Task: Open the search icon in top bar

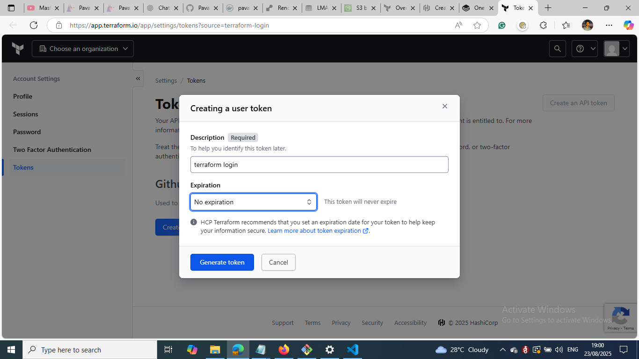Action: 557,49
